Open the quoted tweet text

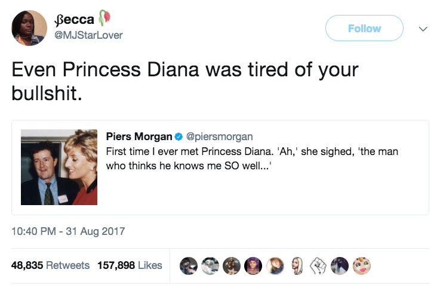click(251, 159)
